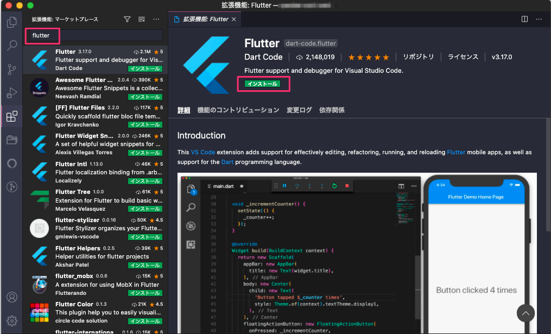Viewport: 551px width, 334px height.
Task: Click the Flutter Color extension icon
Action: [x=39, y=313]
